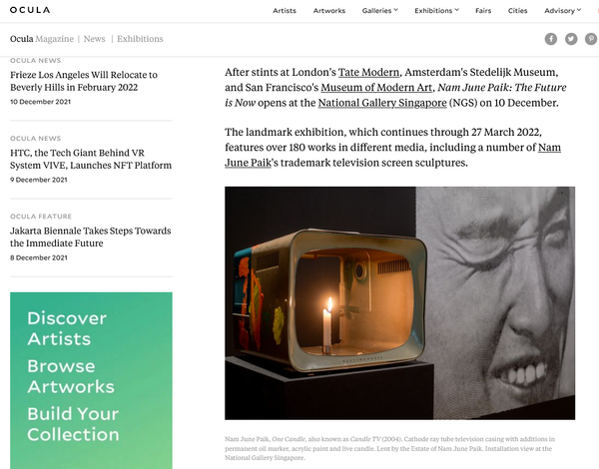Click the OCULA logo

30,10
